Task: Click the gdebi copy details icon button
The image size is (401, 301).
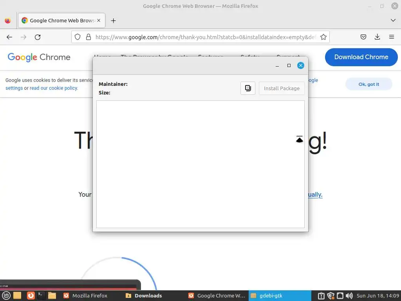Action: point(248,88)
